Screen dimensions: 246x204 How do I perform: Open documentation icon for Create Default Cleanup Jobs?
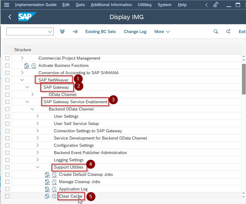47,175
